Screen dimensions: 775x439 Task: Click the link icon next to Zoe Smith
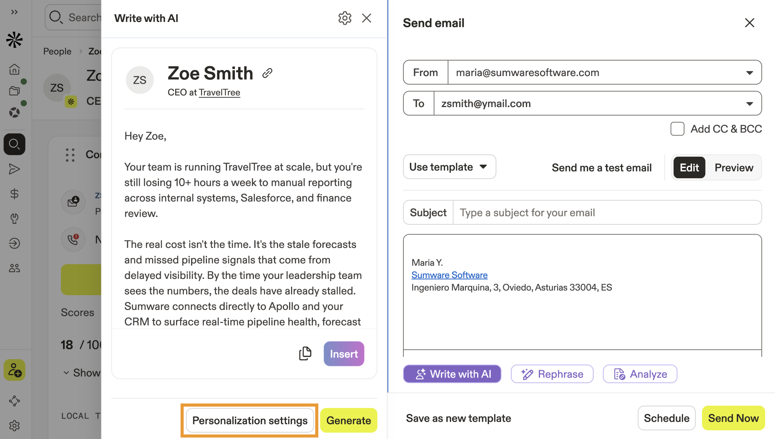pos(267,73)
